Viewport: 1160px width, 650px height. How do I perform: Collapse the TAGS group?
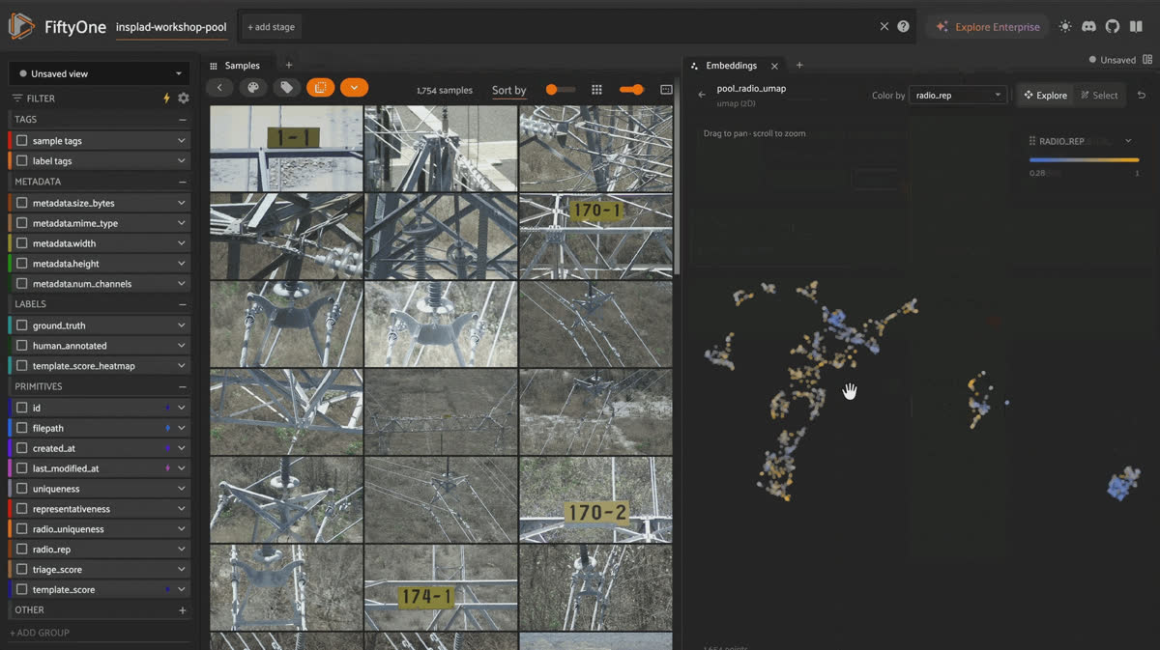coord(183,120)
